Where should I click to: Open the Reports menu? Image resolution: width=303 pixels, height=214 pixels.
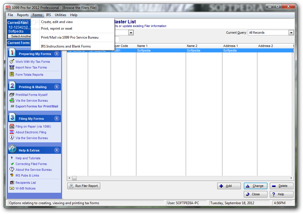[23, 15]
